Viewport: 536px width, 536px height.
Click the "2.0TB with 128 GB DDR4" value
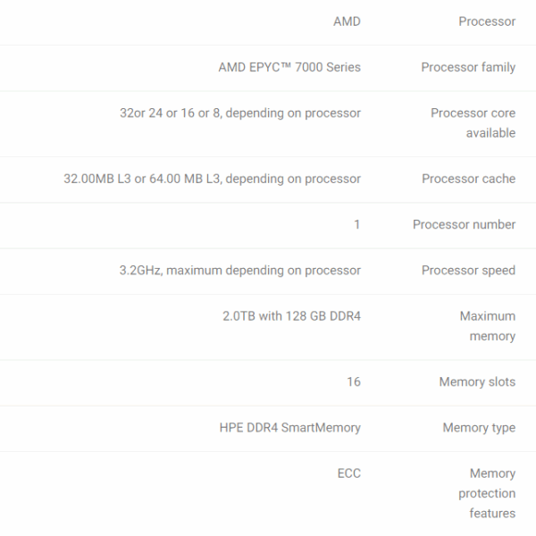point(291,316)
